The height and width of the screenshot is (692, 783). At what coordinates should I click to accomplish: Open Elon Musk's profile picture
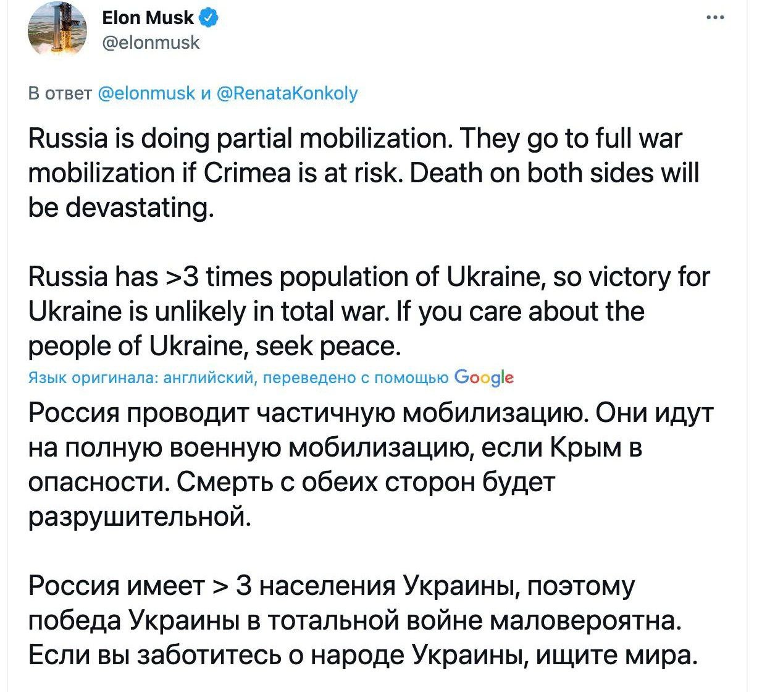[x=59, y=28]
